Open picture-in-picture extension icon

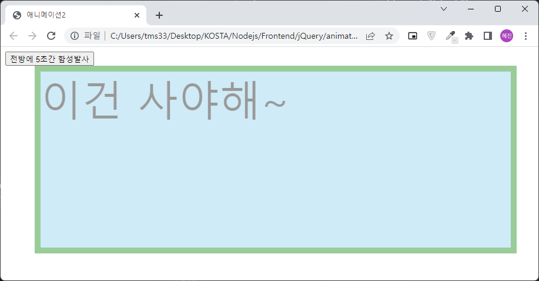pos(413,36)
